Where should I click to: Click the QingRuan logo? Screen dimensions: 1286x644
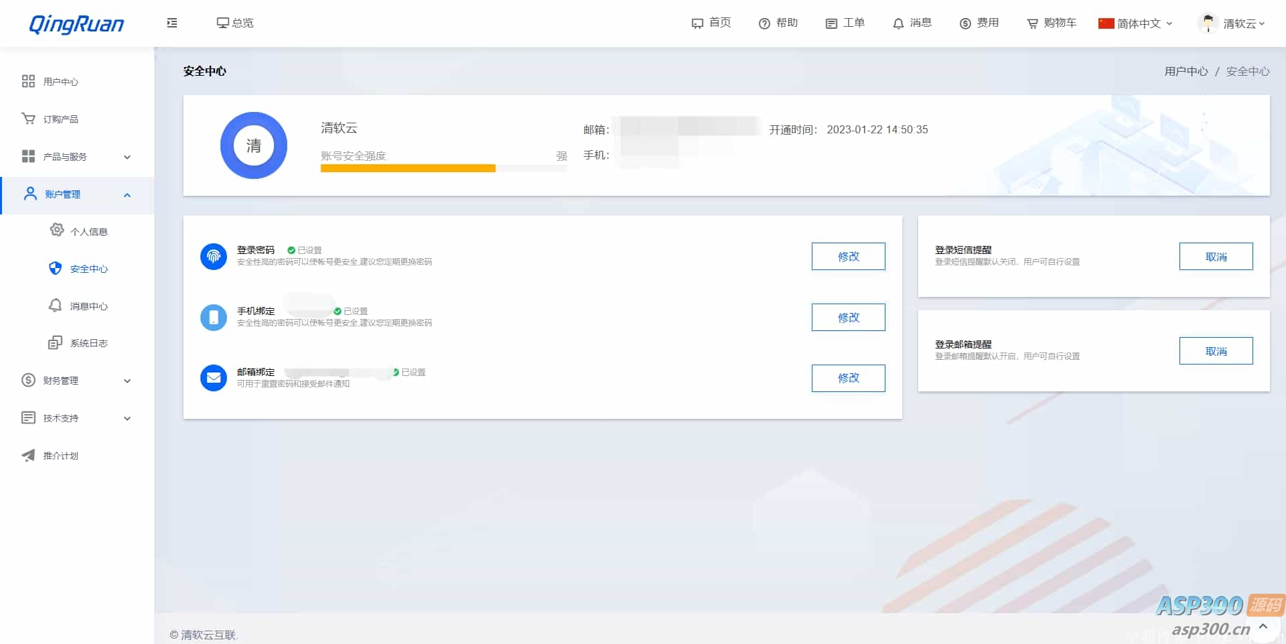(76, 24)
